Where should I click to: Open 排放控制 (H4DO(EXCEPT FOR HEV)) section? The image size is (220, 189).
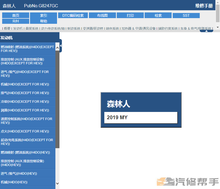click(28, 61)
